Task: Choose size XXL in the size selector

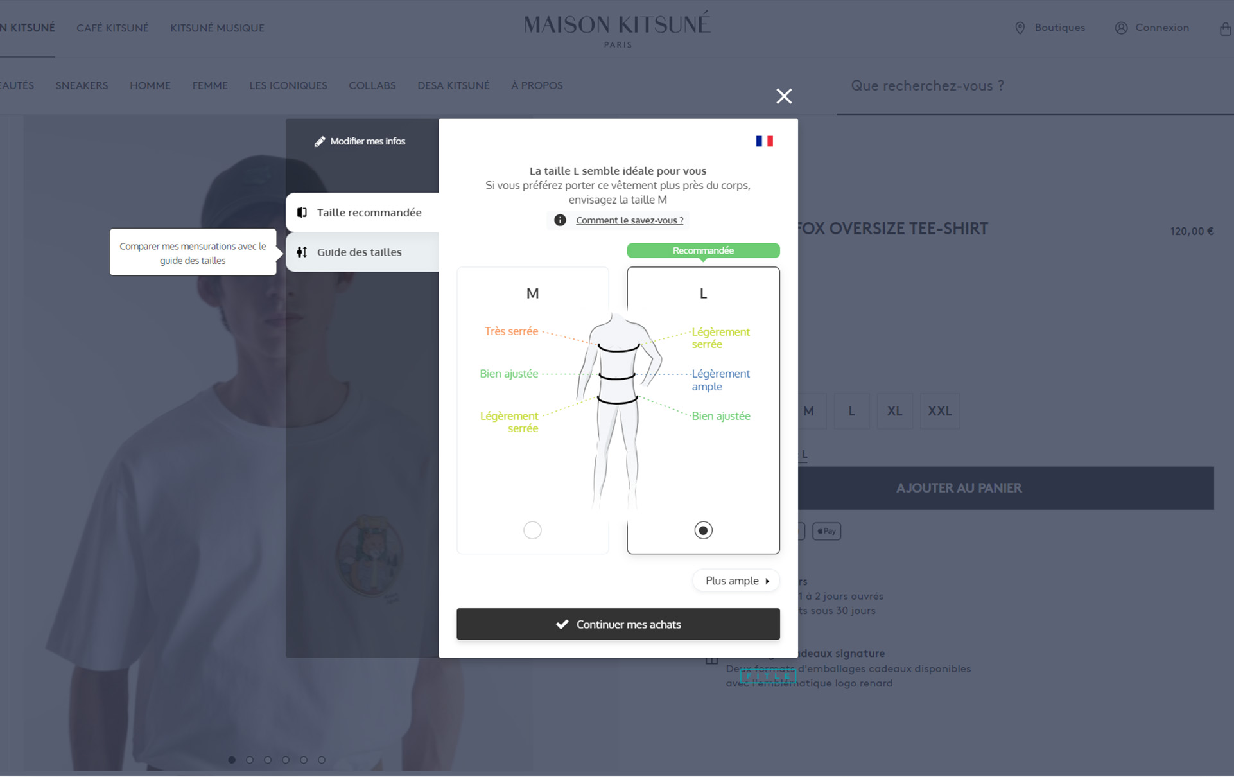Action: 939,411
